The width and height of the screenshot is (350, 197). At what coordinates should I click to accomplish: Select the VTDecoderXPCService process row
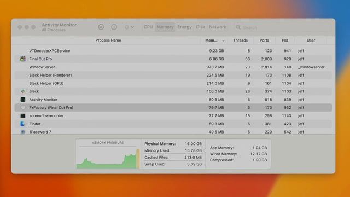pyautogui.click(x=173, y=51)
